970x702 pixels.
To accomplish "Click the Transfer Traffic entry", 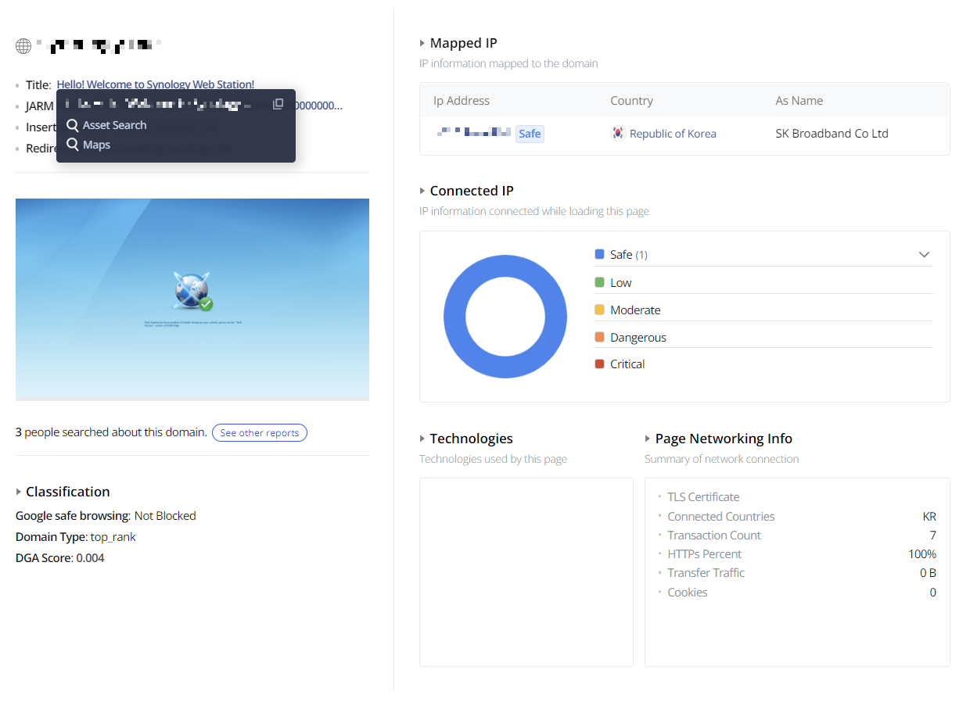I will tap(706, 573).
